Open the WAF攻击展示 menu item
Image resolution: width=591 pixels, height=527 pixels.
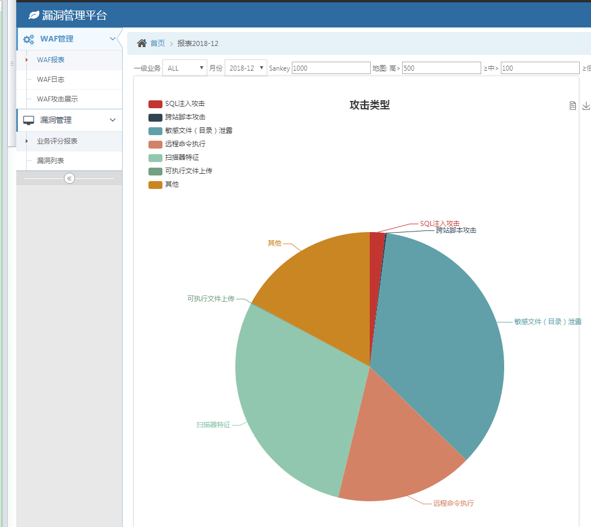(x=57, y=99)
